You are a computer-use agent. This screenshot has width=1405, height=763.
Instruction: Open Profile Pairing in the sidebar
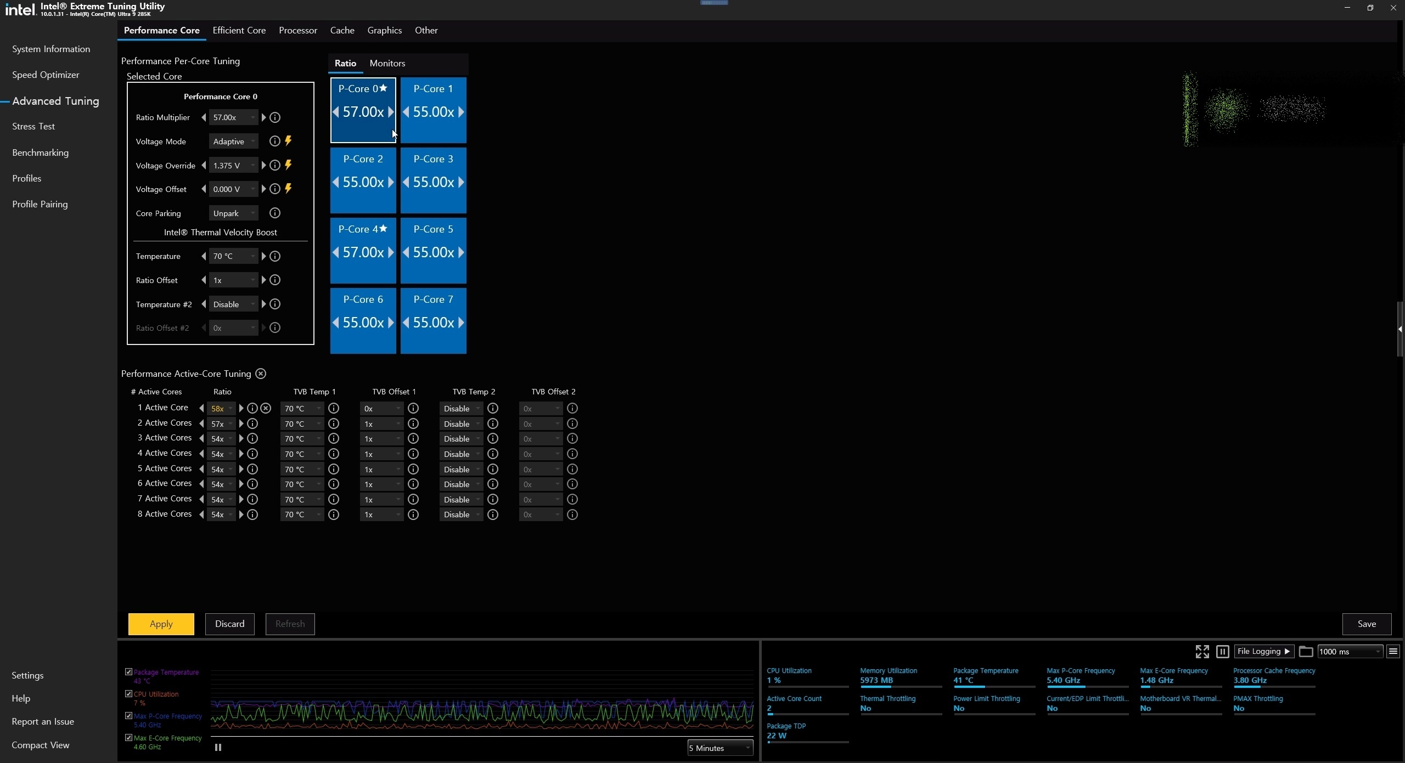[40, 204]
